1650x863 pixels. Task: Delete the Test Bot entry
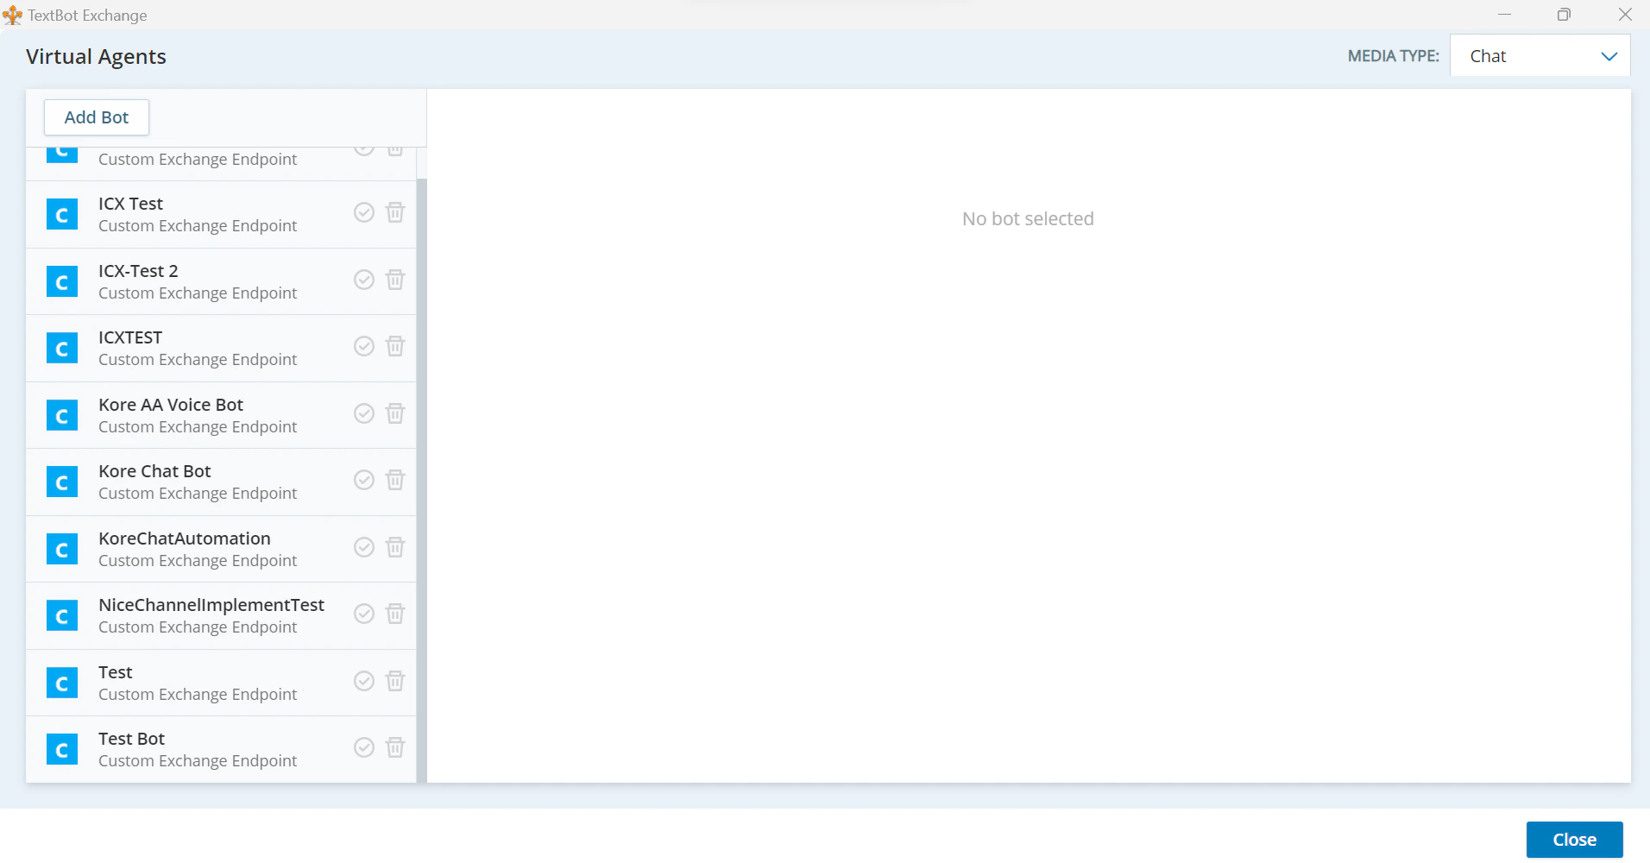tap(395, 747)
